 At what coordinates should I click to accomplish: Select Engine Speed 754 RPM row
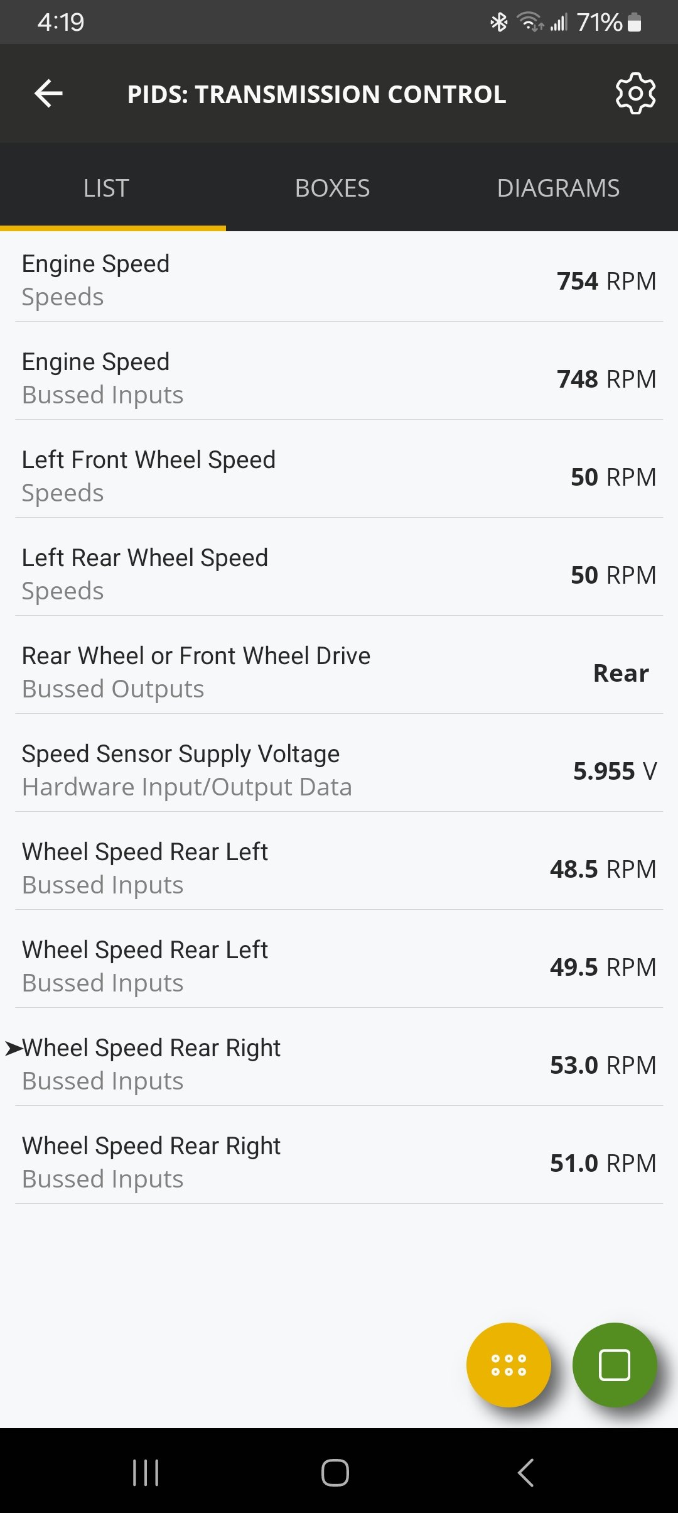pos(339,280)
